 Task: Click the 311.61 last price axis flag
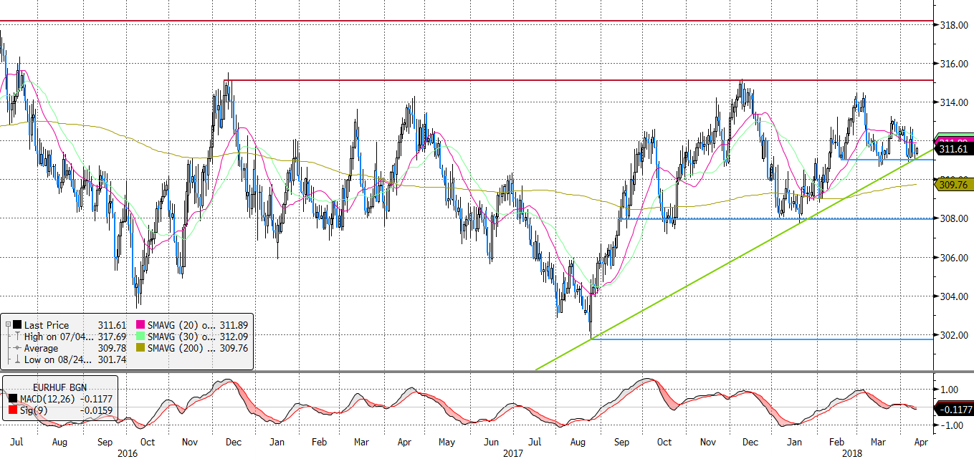coord(955,149)
